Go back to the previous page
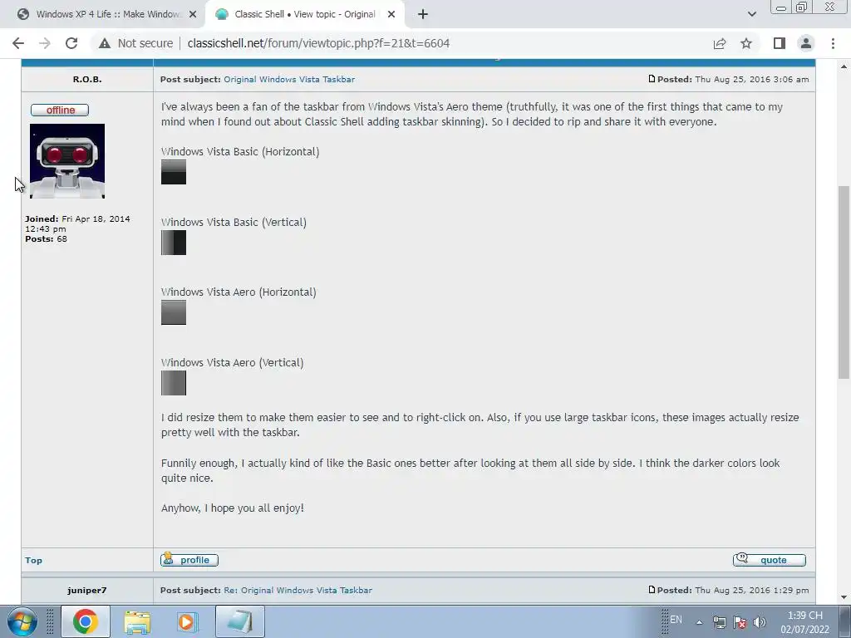851x638 pixels. 18,43
